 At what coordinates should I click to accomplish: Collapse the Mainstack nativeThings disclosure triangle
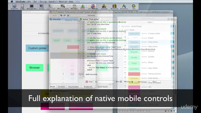click(119, 26)
